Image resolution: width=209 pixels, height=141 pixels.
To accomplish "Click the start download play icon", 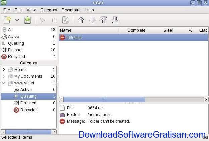I will tap(43, 20).
